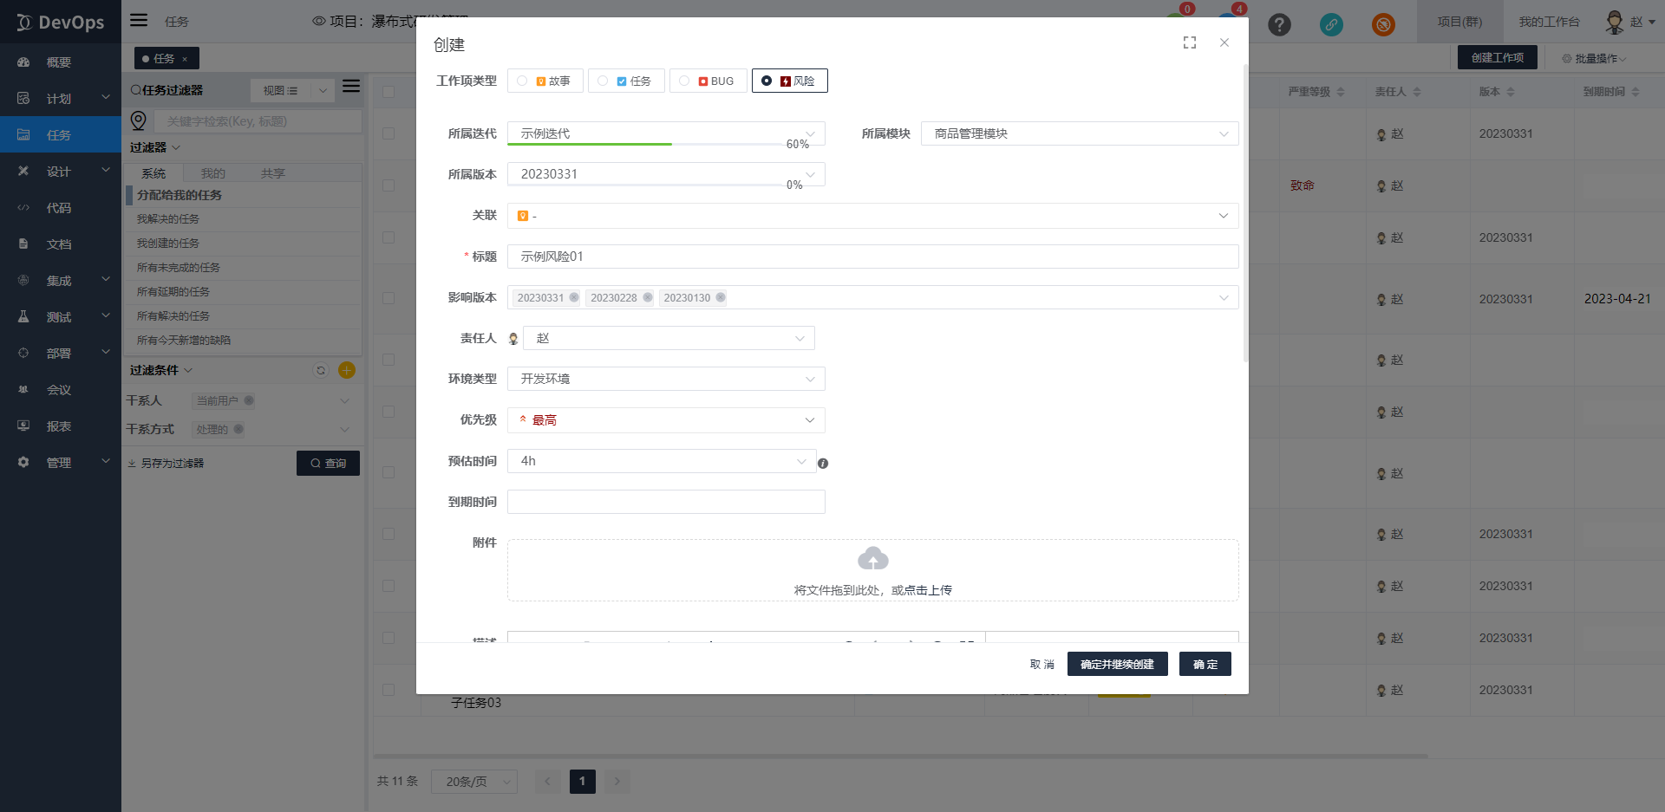Remove the 20230130 tag from 影响版本

tap(721, 297)
